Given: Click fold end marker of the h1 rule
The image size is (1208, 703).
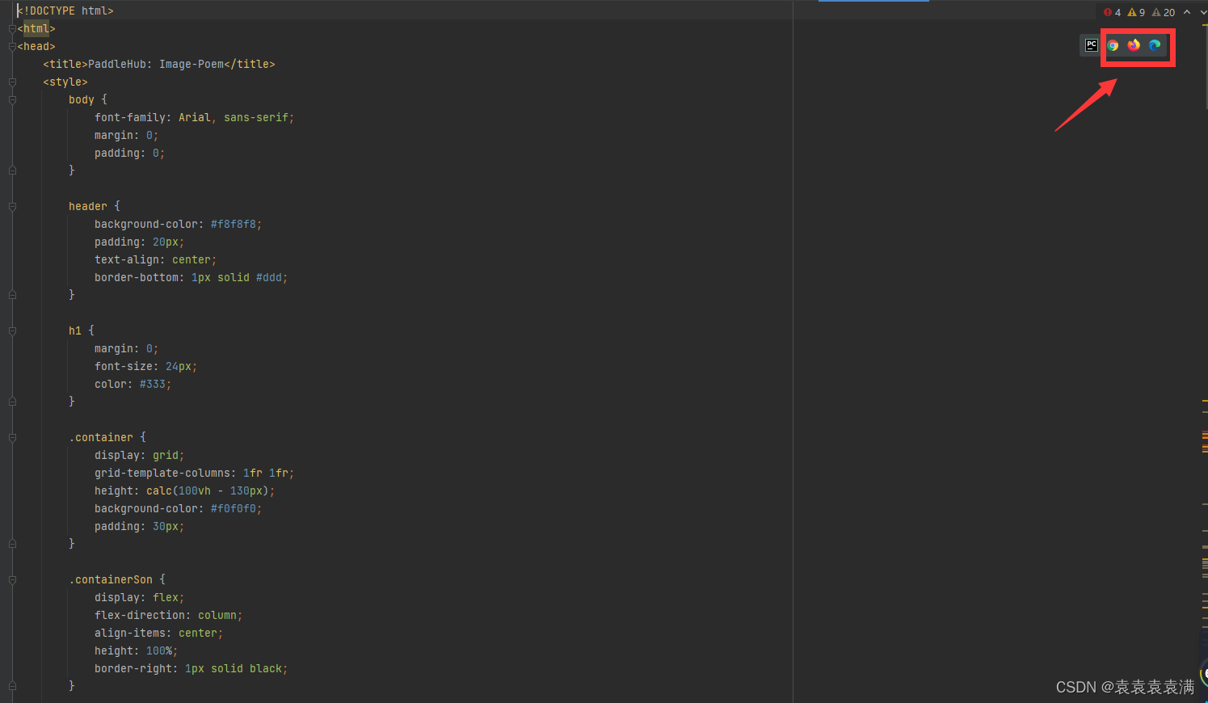Looking at the screenshot, I should [12, 402].
